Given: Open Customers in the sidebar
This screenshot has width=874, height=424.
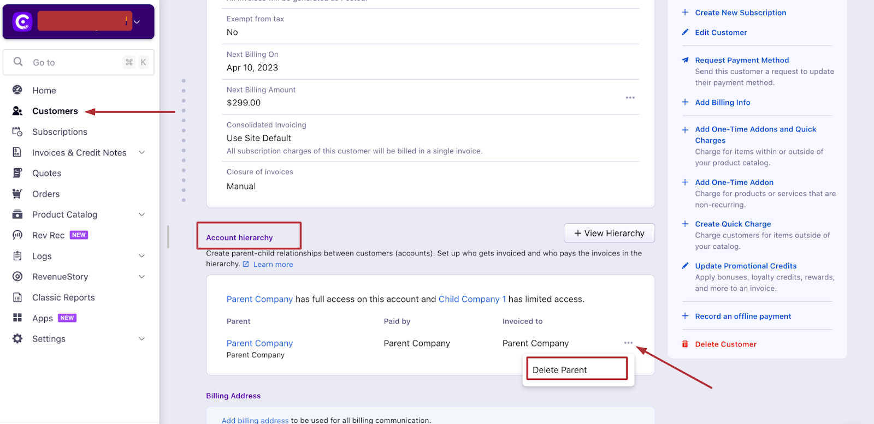Looking at the screenshot, I should [55, 111].
